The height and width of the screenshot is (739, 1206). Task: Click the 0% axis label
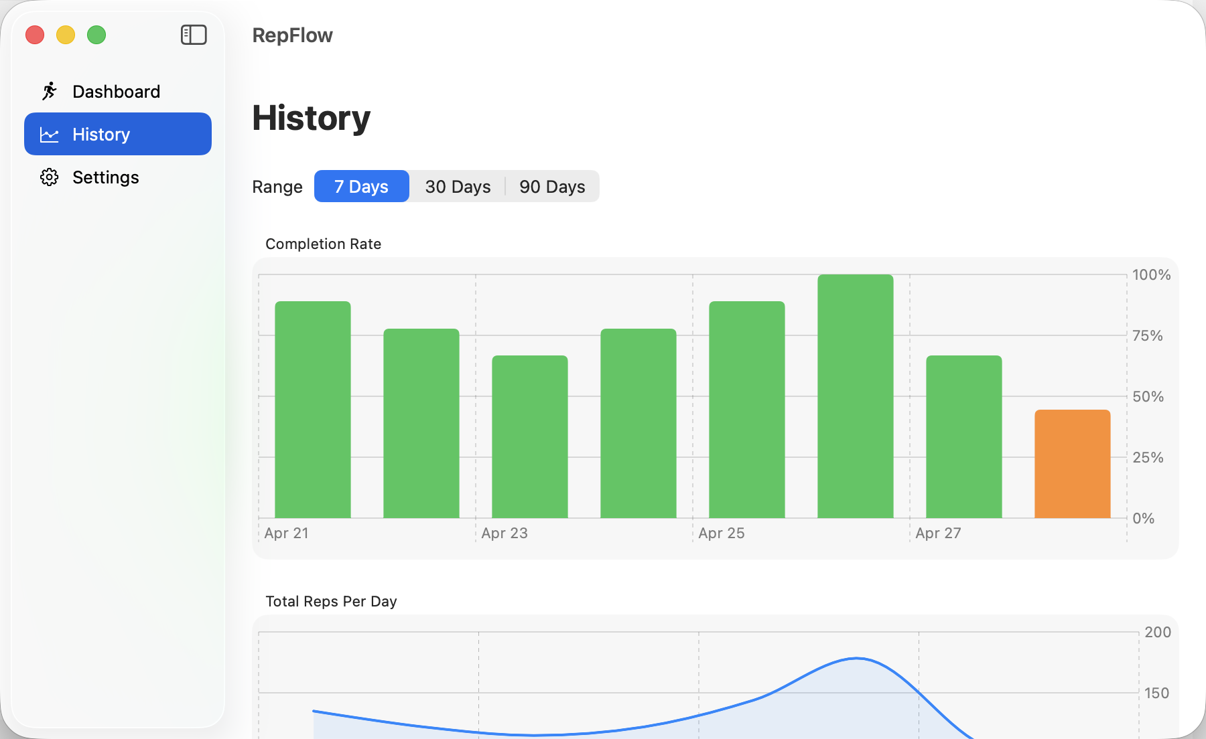pyautogui.click(x=1144, y=518)
